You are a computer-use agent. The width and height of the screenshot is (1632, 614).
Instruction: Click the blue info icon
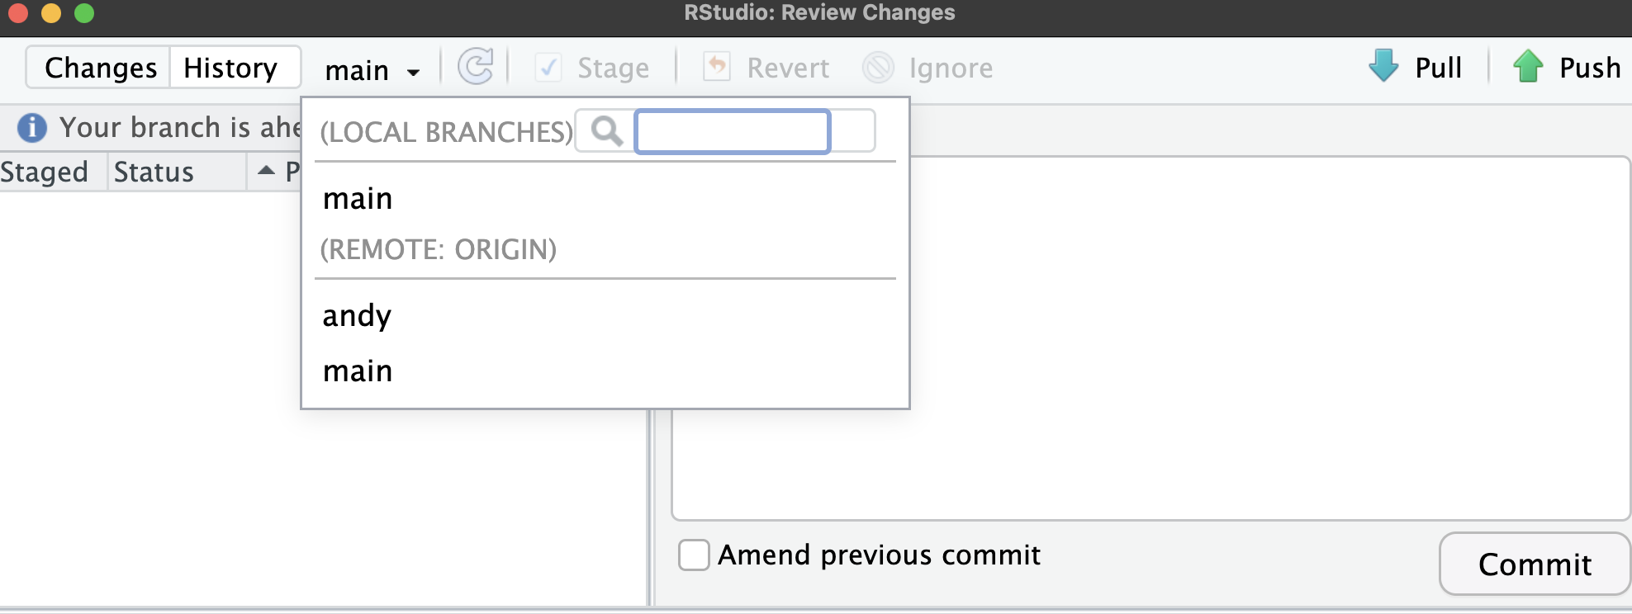pos(32,128)
